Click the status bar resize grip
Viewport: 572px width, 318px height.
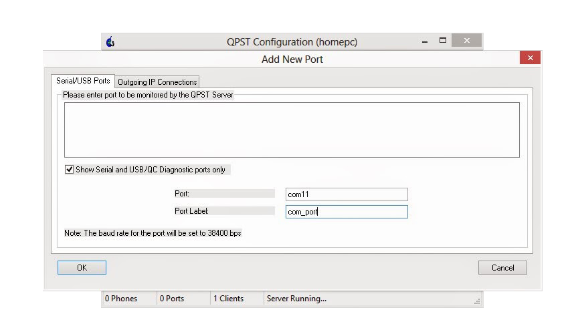click(x=478, y=301)
